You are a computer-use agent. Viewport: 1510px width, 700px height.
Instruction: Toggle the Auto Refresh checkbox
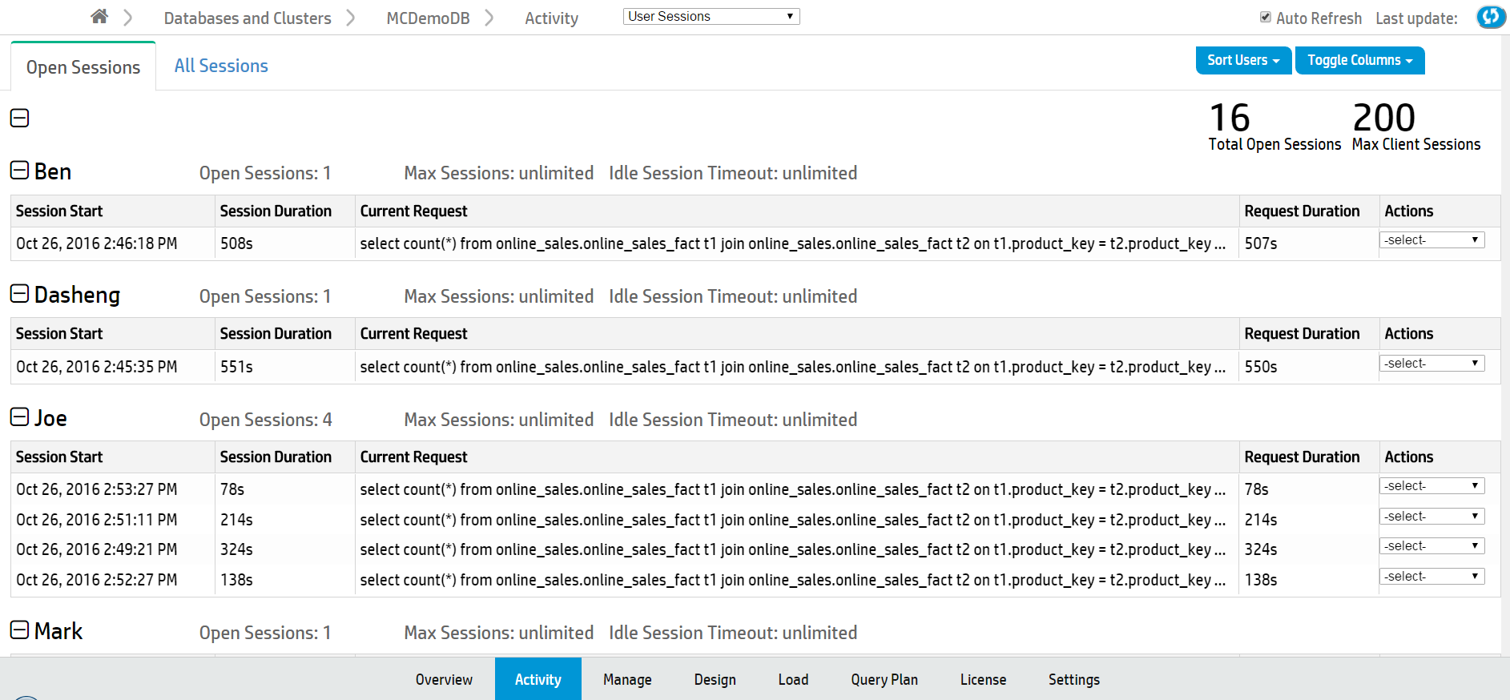1266,18
